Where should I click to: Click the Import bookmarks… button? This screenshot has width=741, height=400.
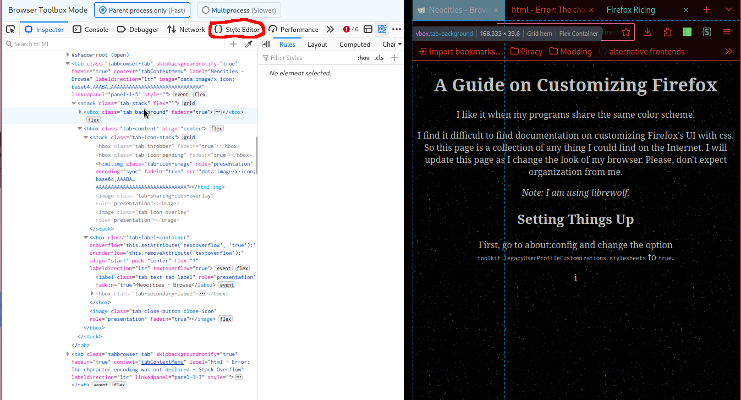pos(461,51)
